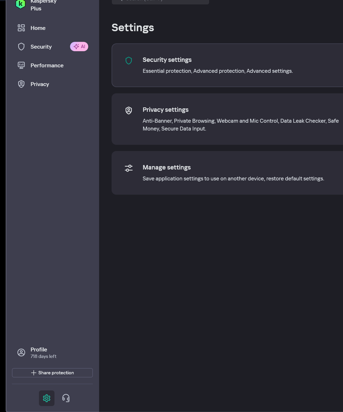Image resolution: width=343 pixels, height=412 pixels.
Task: Open settings with the gear icon
Action: coord(47,398)
